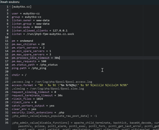
Task: Click the 'pm.start_servers = 2' line
Action: [x=28, y=48]
